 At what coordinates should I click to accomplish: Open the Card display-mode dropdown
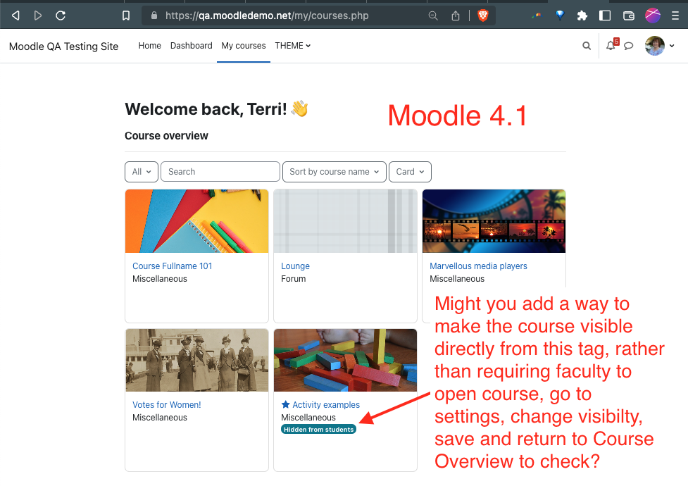411,172
